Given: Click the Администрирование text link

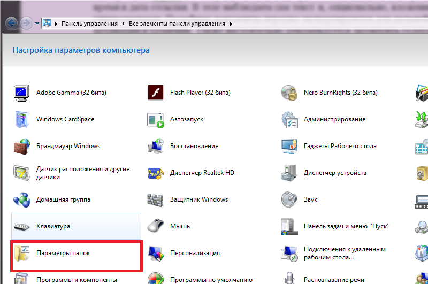Looking at the screenshot, I should [x=335, y=119].
